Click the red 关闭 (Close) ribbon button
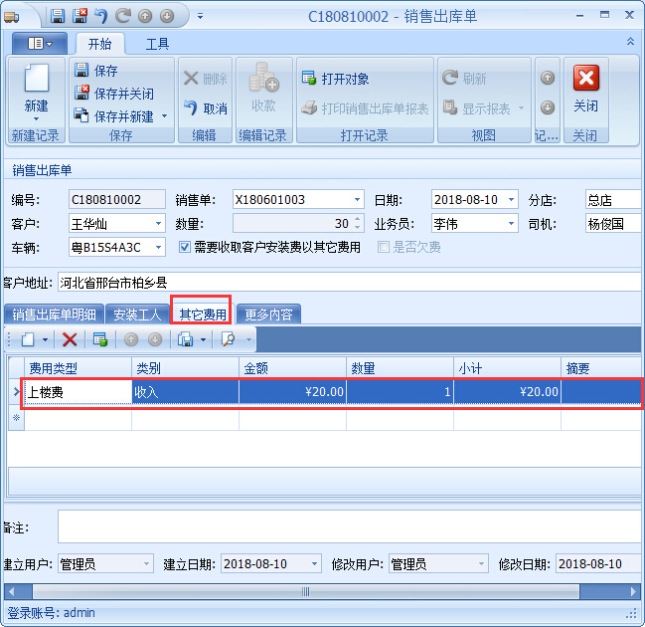This screenshot has height=627, width=645. tap(585, 81)
